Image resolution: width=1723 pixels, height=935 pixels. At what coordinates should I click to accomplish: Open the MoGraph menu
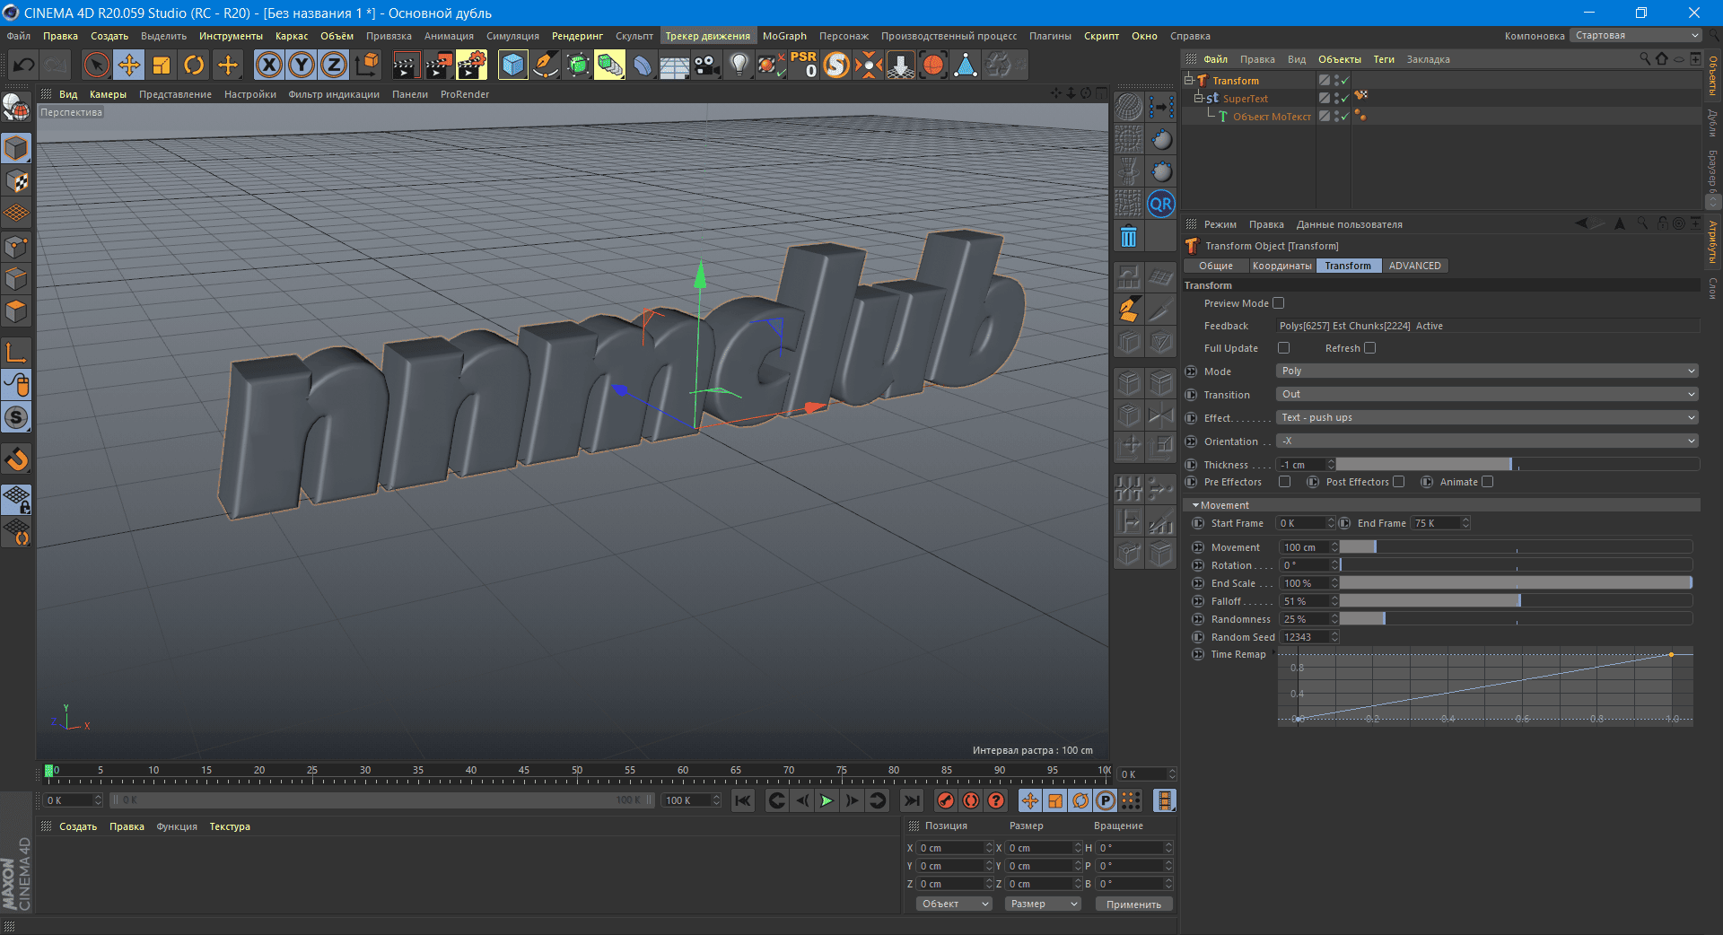point(784,36)
